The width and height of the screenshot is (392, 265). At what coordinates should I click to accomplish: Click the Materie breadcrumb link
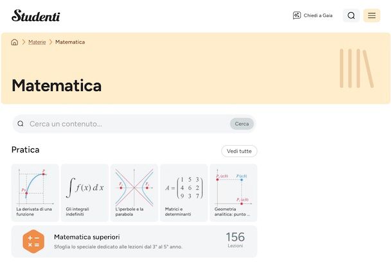pos(37,42)
